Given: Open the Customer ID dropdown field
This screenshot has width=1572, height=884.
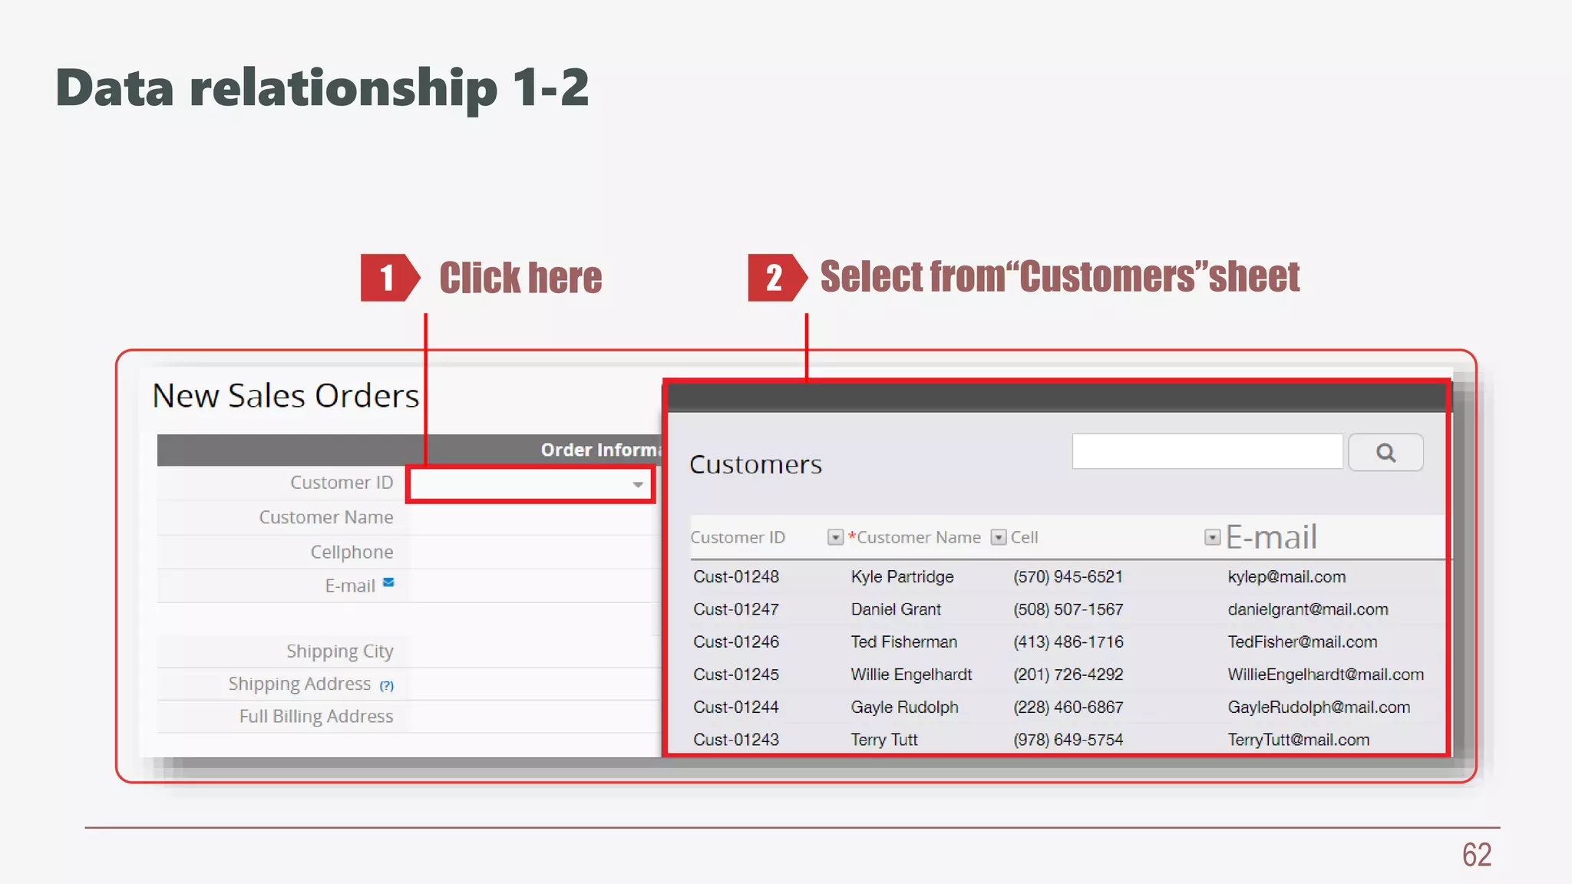Looking at the screenshot, I should coord(530,484).
